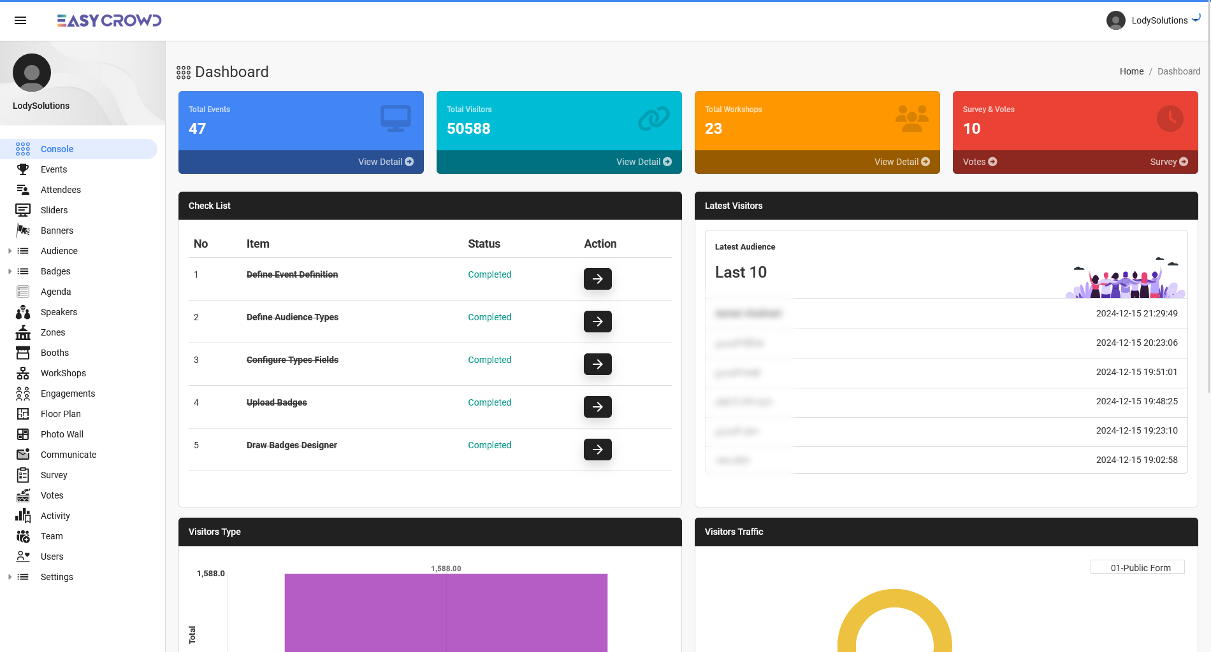The height and width of the screenshot is (652, 1211).
Task: Select Console in the sidebar
Action: (57, 149)
